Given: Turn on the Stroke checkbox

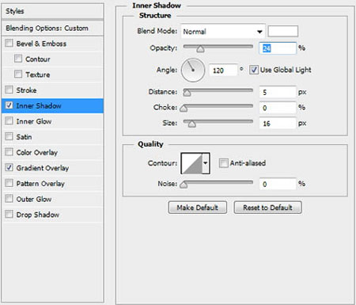Looking at the screenshot, I should coord(9,90).
